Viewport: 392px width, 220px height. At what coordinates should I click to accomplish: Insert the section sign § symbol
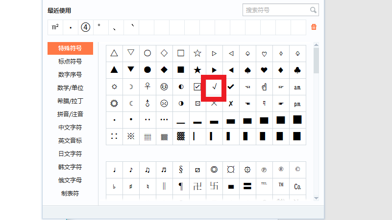[x=181, y=170]
